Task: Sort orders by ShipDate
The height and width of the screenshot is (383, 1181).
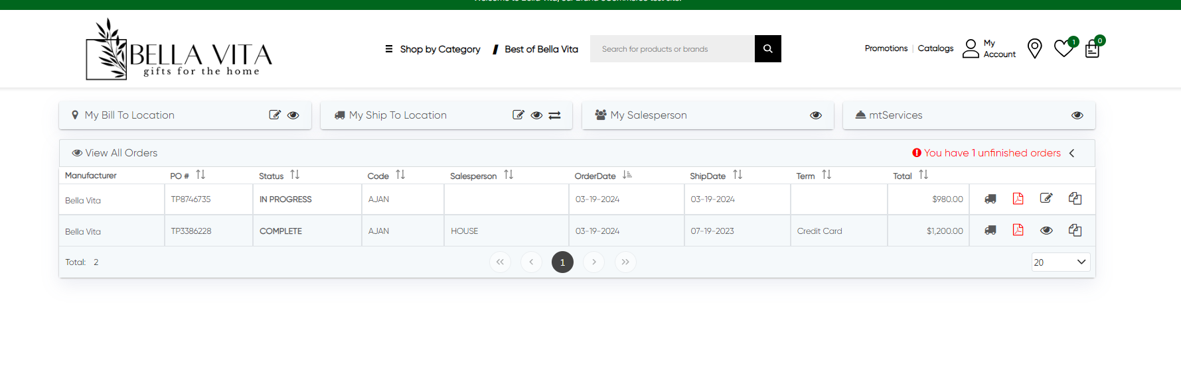Action: (738, 175)
